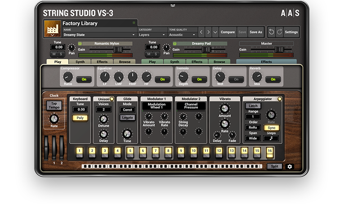Click the Save As button

(255, 32)
